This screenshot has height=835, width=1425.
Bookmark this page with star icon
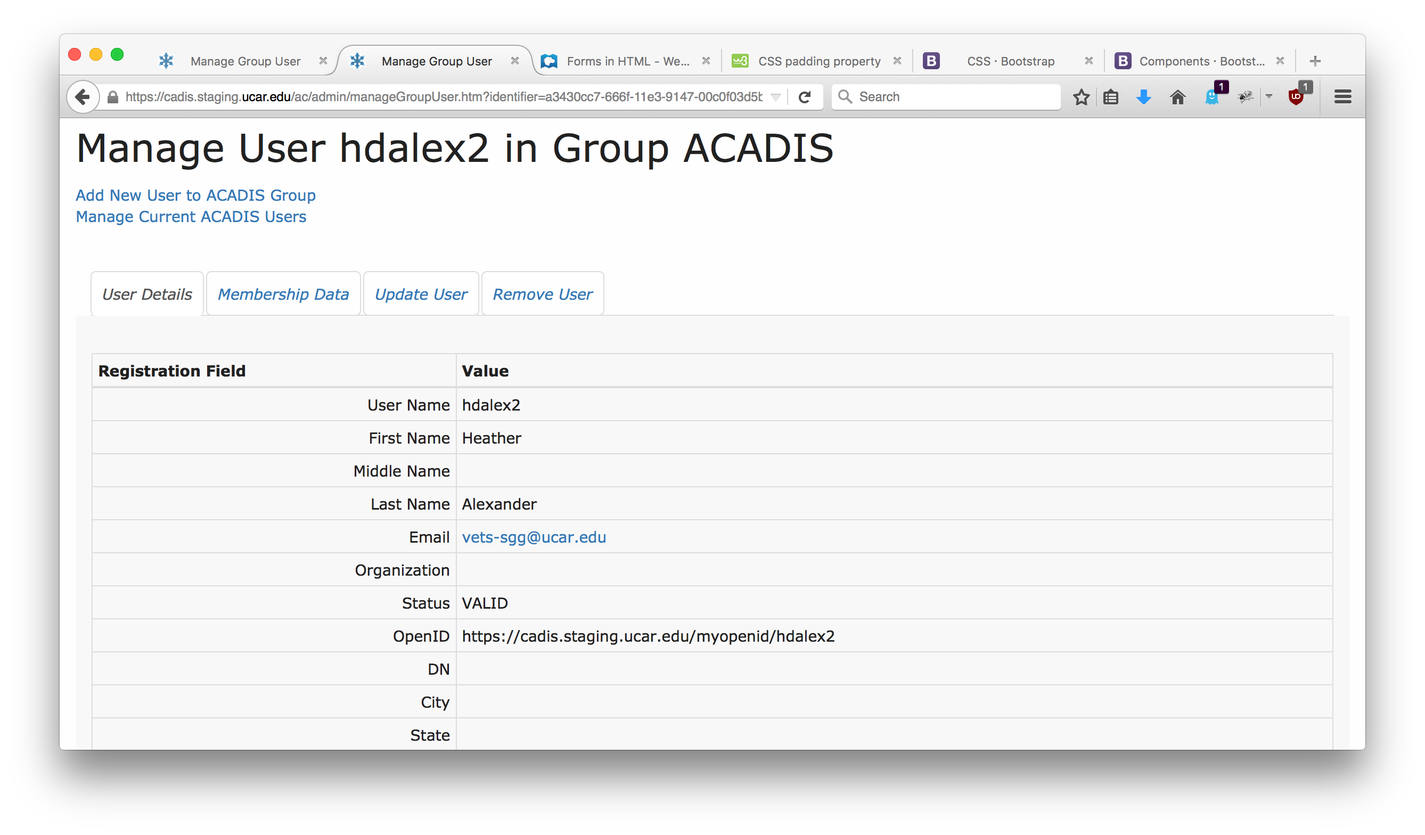pyautogui.click(x=1080, y=97)
